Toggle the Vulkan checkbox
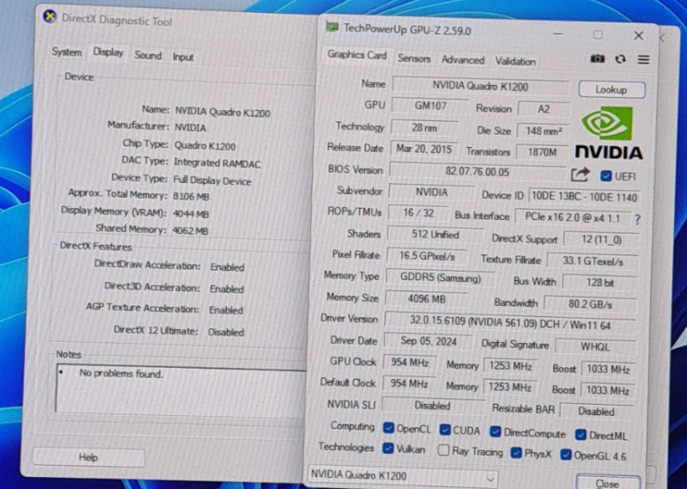687x489 pixels. 388,449
